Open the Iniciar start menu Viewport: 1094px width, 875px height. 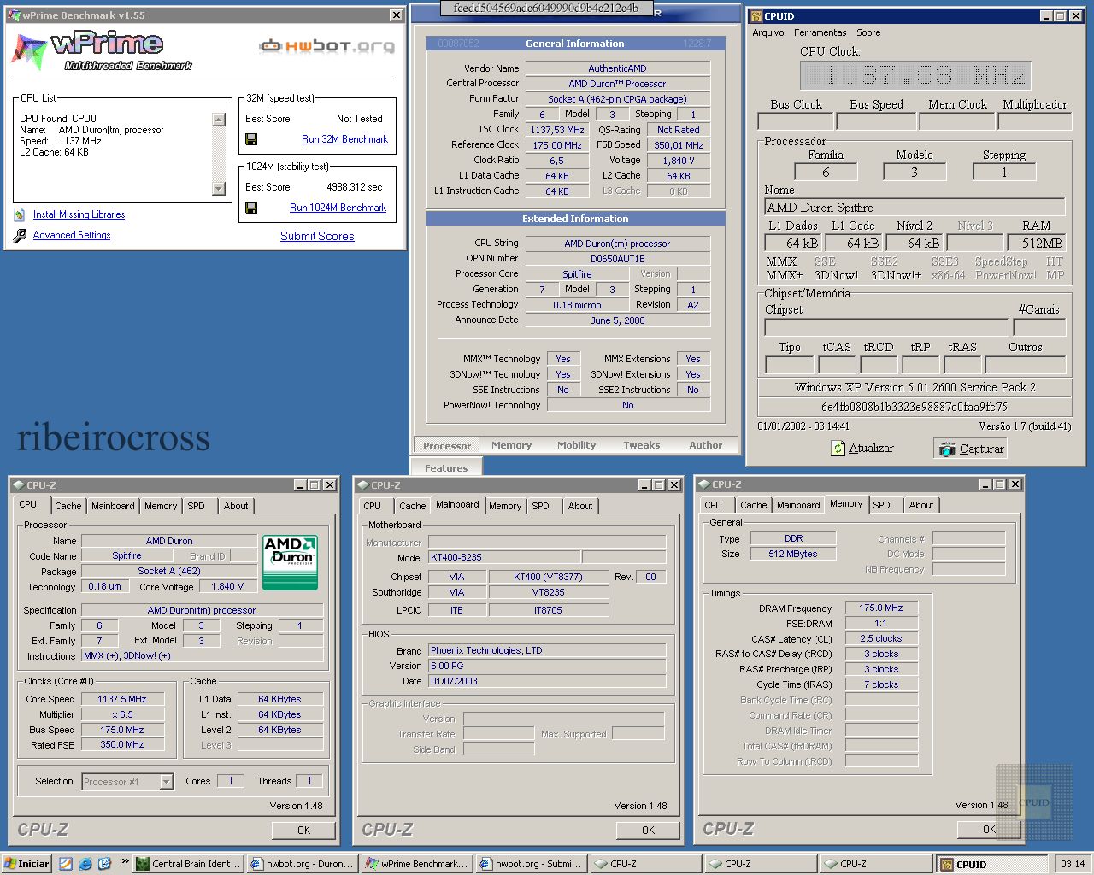tap(27, 864)
